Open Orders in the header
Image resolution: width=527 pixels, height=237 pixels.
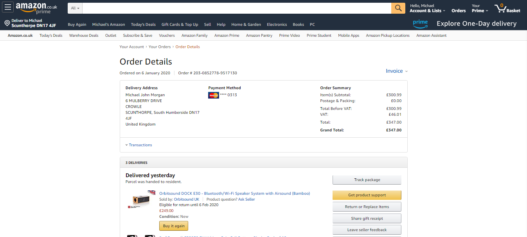point(459,11)
